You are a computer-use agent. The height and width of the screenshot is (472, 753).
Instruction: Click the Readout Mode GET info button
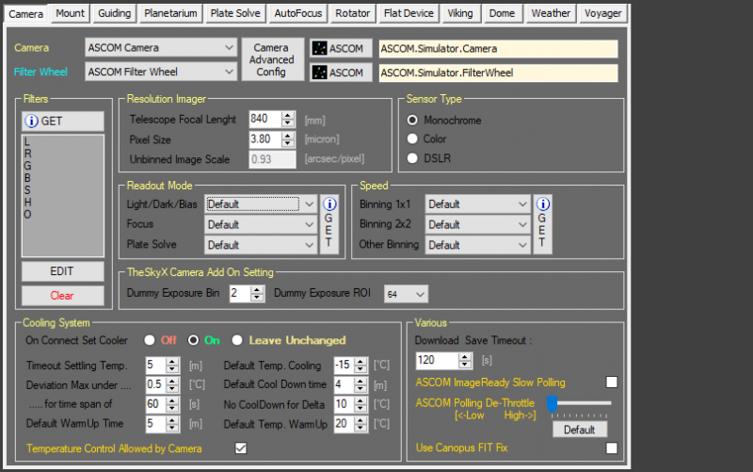pos(329,224)
